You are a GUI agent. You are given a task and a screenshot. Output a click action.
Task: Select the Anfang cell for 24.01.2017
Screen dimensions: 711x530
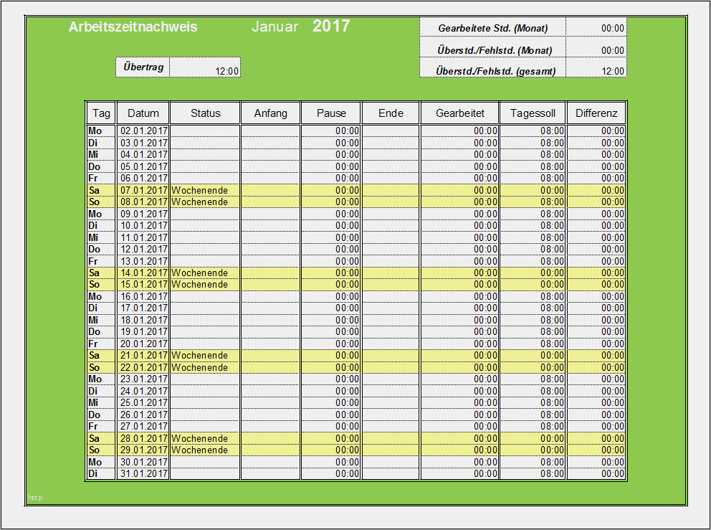click(271, 391)
